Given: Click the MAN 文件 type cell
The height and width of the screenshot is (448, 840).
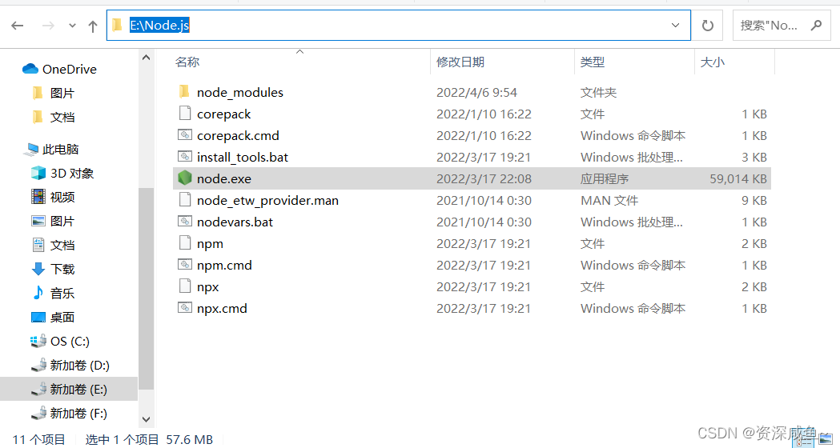Looking at the screenshot, I should point(609,200).
